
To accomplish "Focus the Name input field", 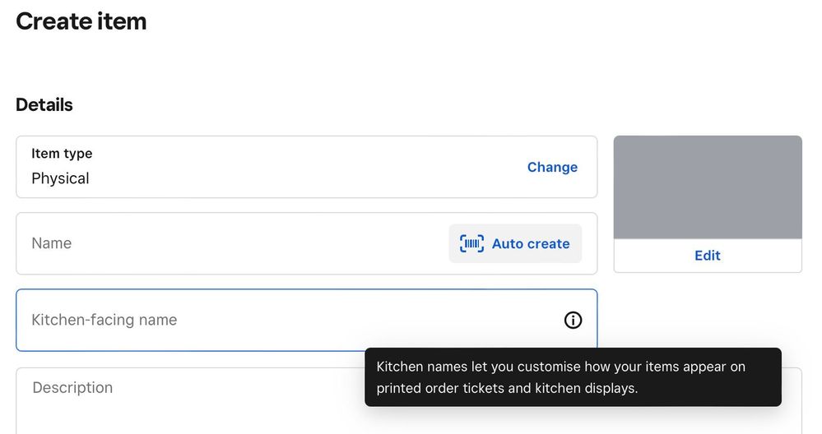I will point(230,243).
